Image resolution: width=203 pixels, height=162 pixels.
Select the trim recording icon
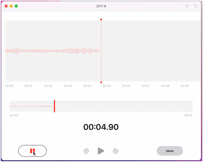pyautogui.click(x=196, y=6)
